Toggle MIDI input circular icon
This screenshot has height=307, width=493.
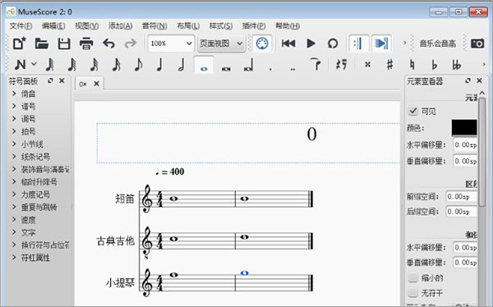point(262,44)
